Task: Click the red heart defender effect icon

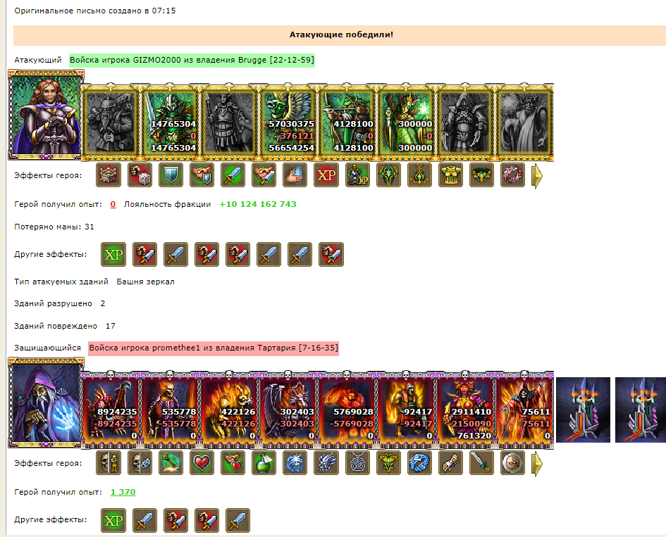Action: [x=202, y=462]
